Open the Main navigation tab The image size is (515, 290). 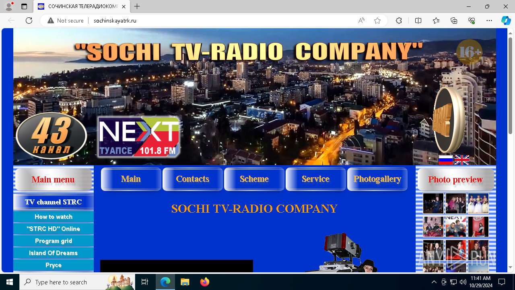[x=131, y=179]
